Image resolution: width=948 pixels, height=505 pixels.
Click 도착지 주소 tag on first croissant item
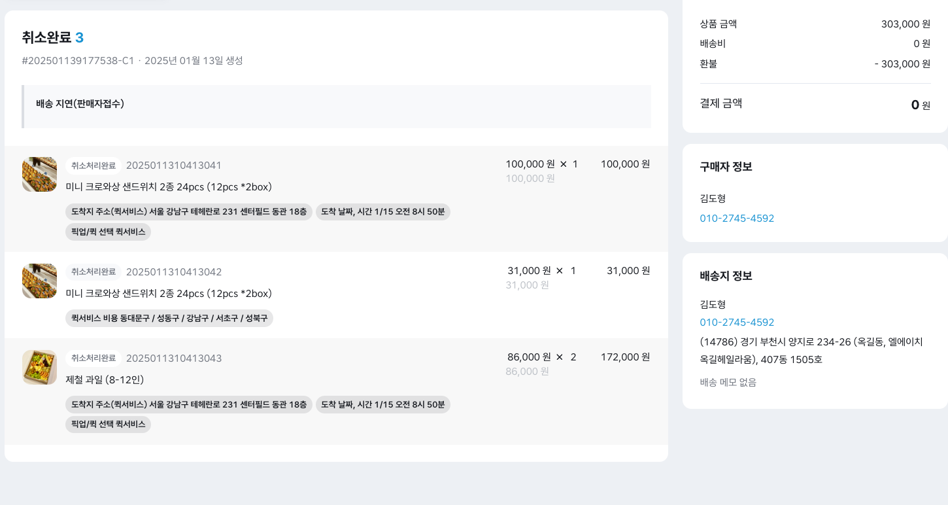[189, 212]
